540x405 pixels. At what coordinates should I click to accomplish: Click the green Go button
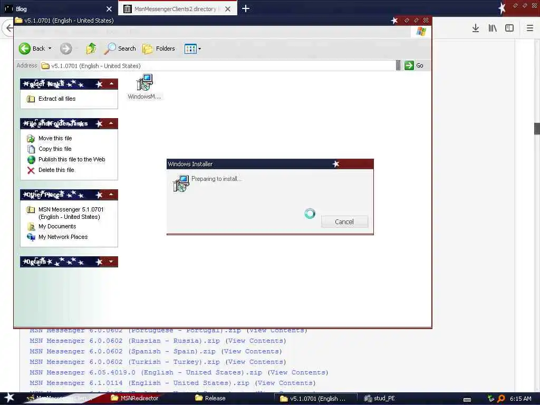pos(414,65)
